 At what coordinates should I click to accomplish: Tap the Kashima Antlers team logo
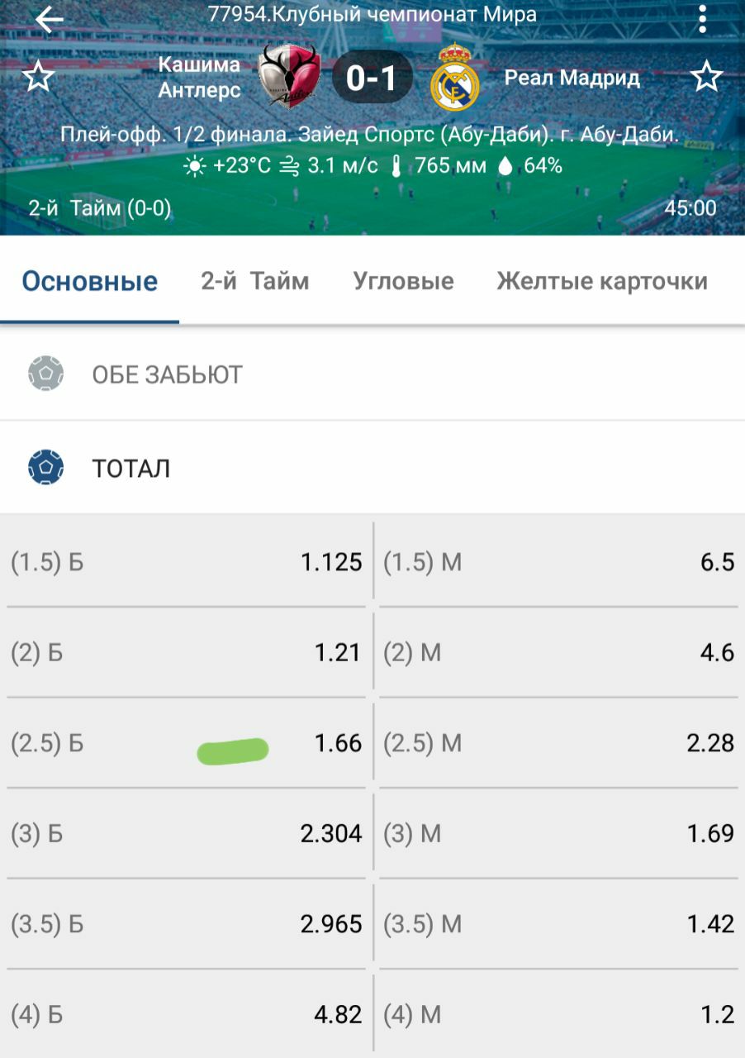click(288, 76)
